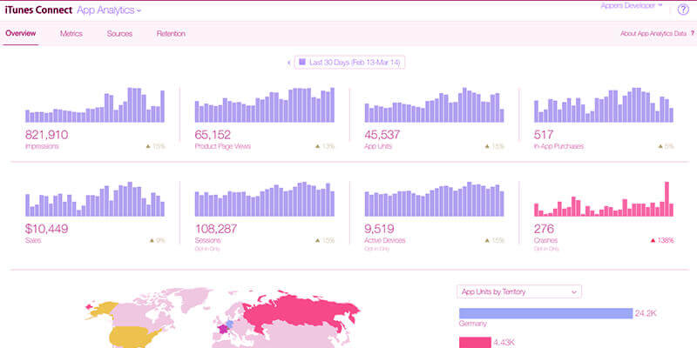Switch to the Metrics tab
Screen dimensions: 697x348
[x=71, y=34]
